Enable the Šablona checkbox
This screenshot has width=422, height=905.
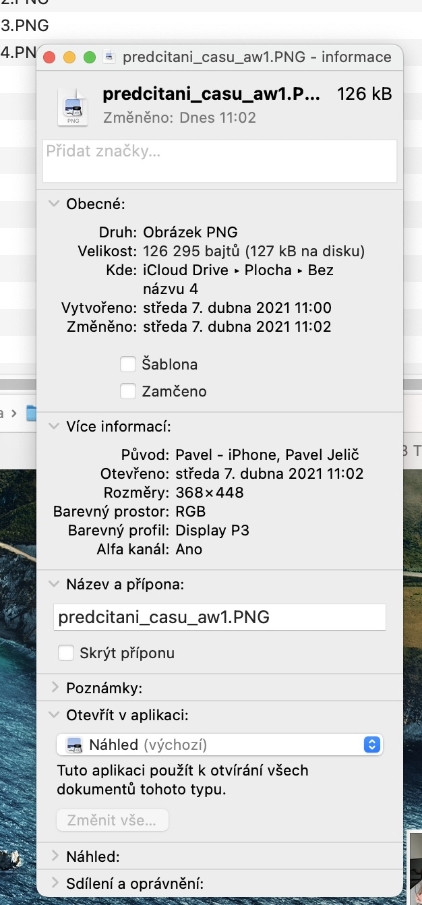click(x=127, y=365)
